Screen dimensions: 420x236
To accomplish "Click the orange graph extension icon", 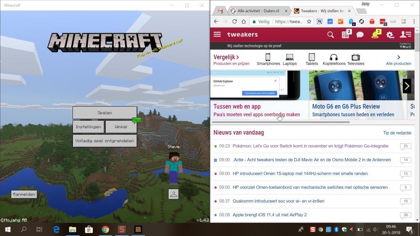I will tap(341, 22).
